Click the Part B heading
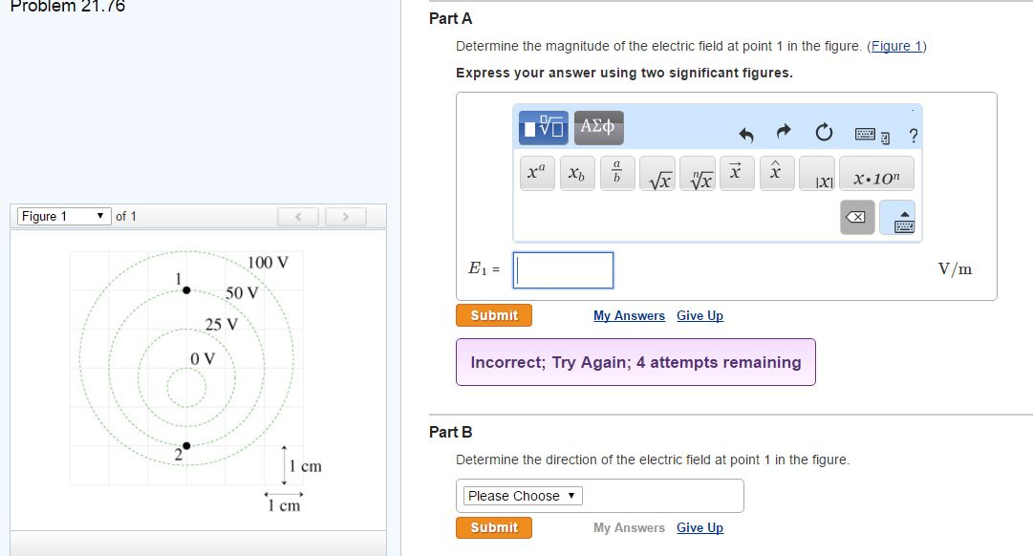1033x556 pixels. (451, 432)
